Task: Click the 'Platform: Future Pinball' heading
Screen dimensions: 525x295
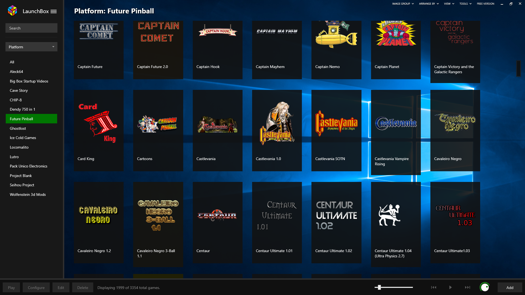Action: click(x=114, y=11)
